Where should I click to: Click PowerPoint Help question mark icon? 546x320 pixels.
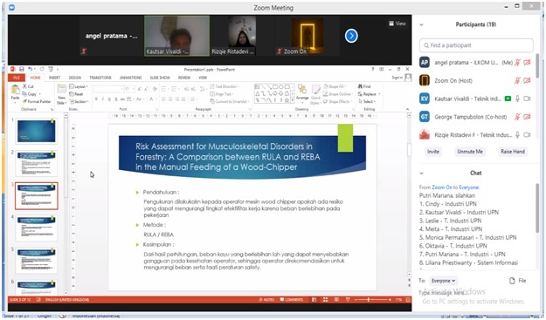(372, 69)
